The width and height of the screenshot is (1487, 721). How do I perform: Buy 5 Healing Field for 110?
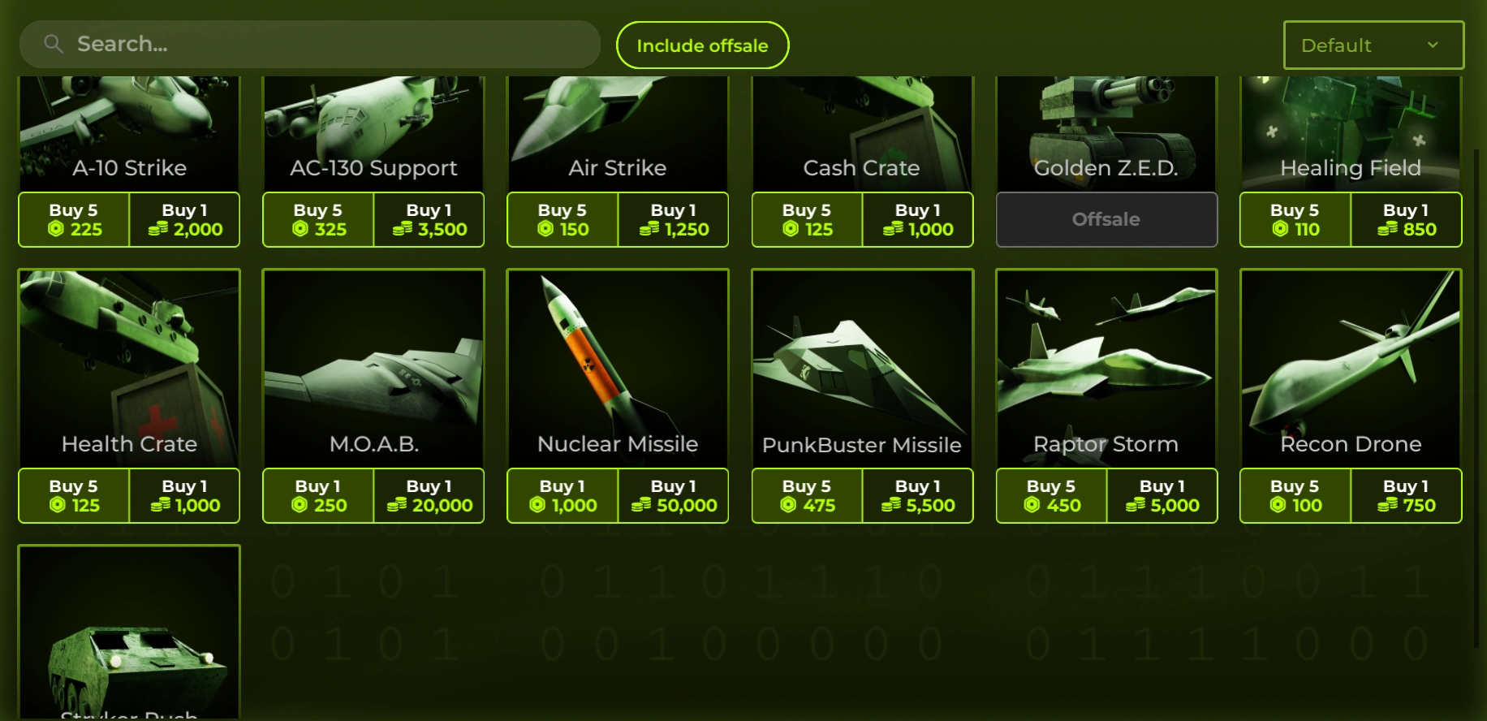(x=1295, y=219)
